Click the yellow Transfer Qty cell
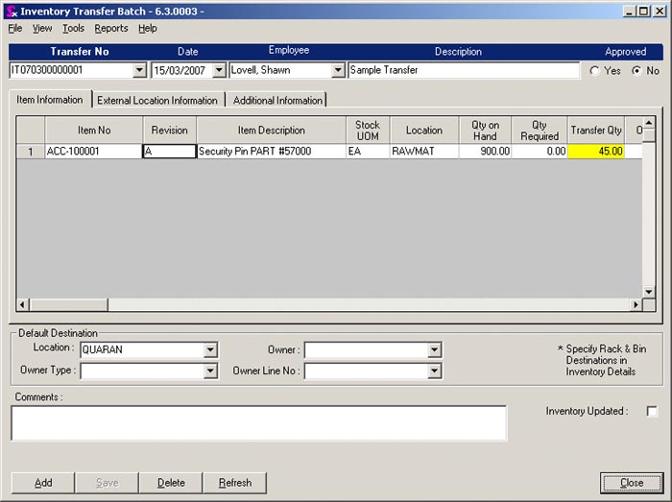 595,152
